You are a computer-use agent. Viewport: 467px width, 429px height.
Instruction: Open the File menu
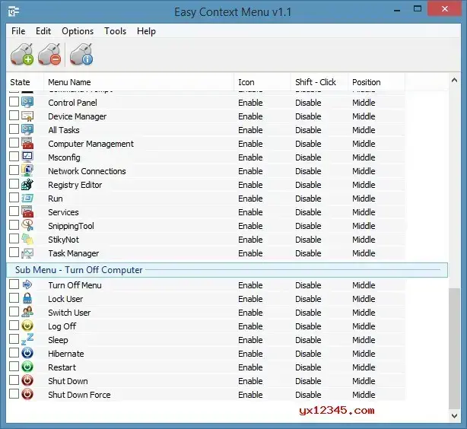(x=18, y=31)
